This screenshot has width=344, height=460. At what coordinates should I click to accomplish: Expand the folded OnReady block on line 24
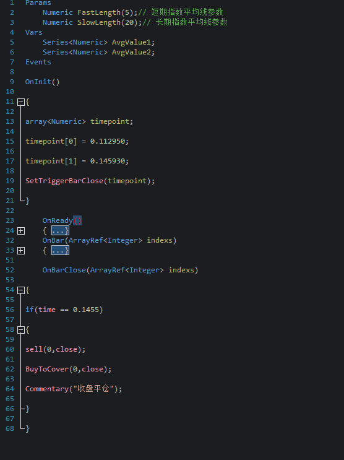[x=21, y=230]
